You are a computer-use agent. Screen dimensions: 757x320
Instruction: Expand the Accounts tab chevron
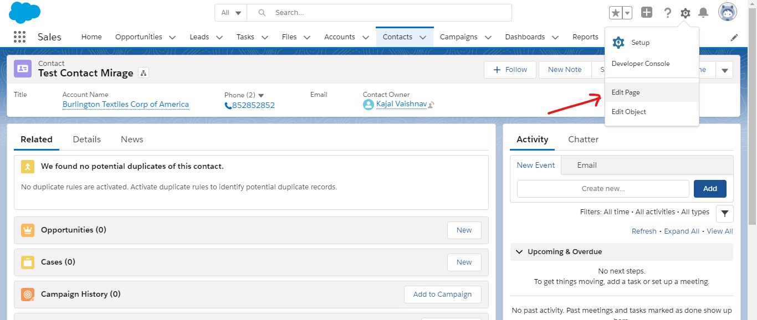click(x=366, y=38)
